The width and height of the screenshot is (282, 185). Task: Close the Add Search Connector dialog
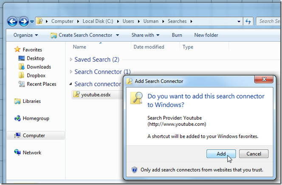click(264, 79)
